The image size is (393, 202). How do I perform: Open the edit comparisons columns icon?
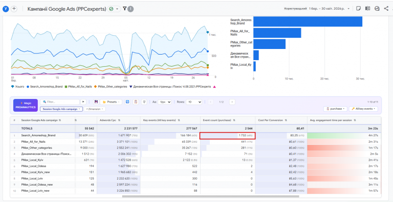coord(368,9)
